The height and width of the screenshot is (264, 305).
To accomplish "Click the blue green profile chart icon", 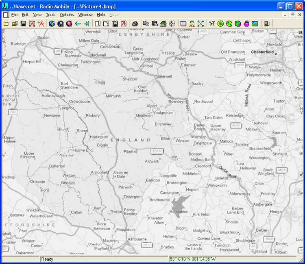I will coord(255,24).
